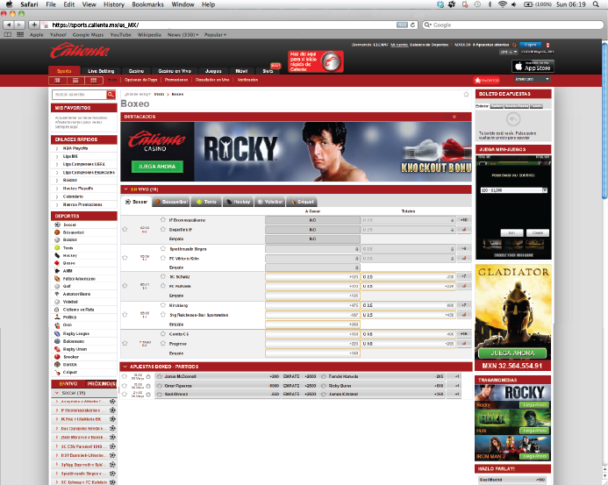Click the refresh balance icon near Apuestas abiertas
The width and height of the screenshot is (608, 485).
point(514,45)
